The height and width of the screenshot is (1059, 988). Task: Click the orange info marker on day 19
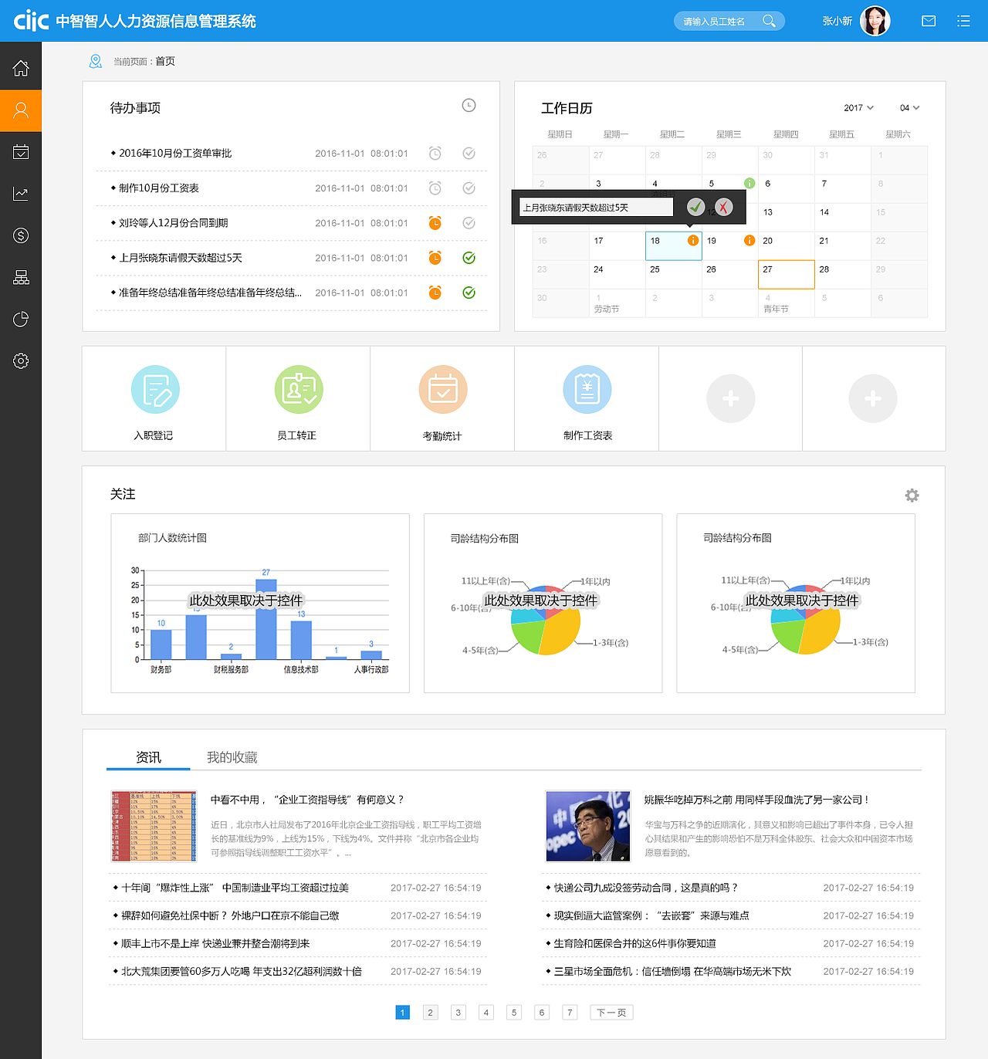point(749,240)
